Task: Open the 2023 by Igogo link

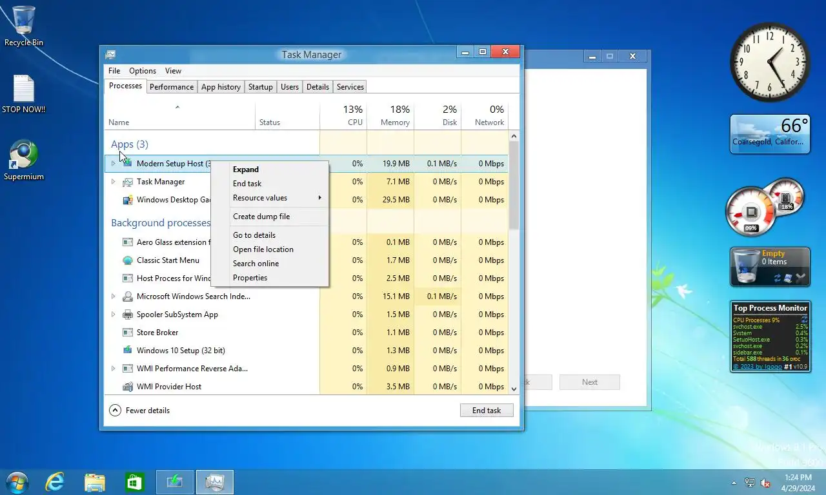Action: pyautogui.click(x=757, y=367)
